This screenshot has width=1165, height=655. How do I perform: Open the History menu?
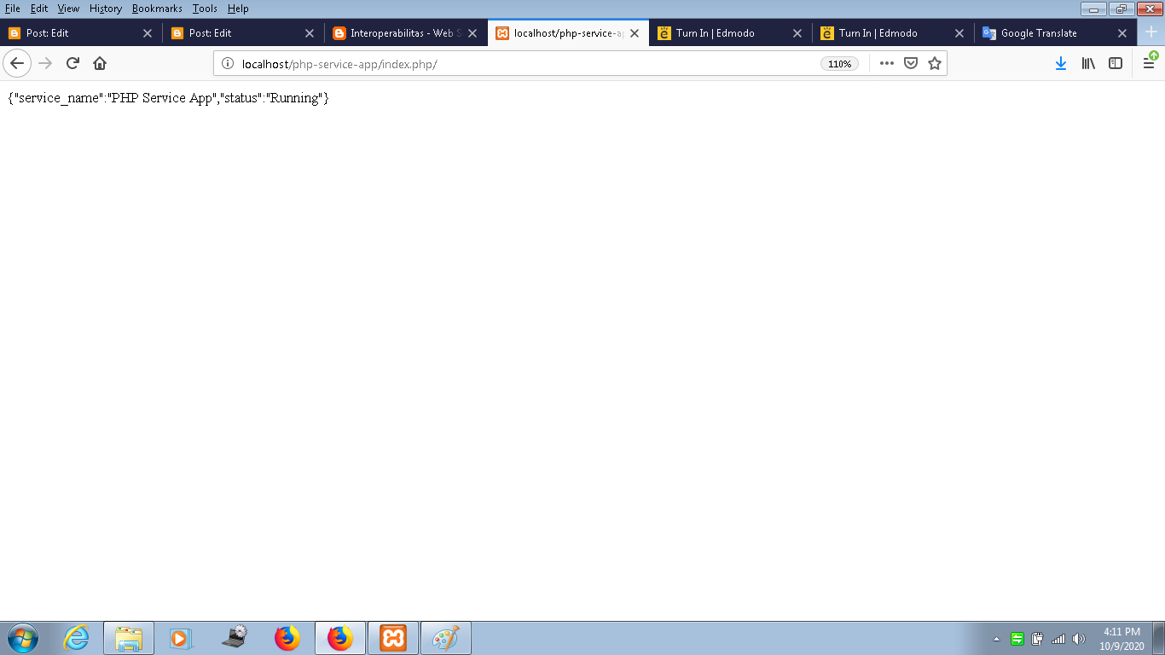point(106,9)
